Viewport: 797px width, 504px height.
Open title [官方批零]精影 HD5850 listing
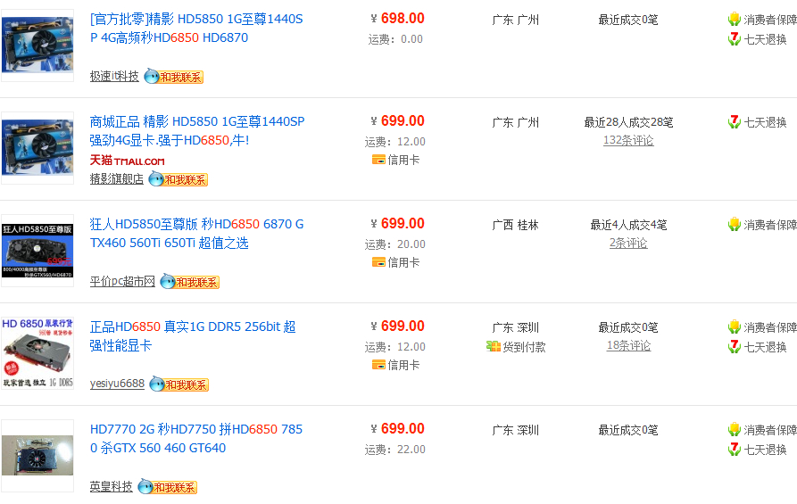[x=196, y=29]
